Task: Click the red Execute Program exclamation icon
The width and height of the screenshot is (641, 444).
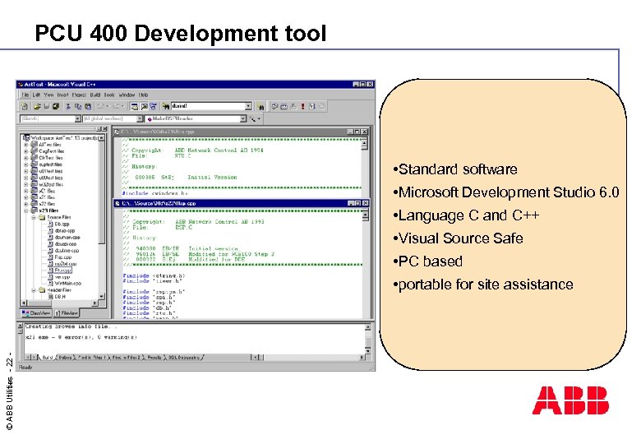Action: (x=303, y=107)
